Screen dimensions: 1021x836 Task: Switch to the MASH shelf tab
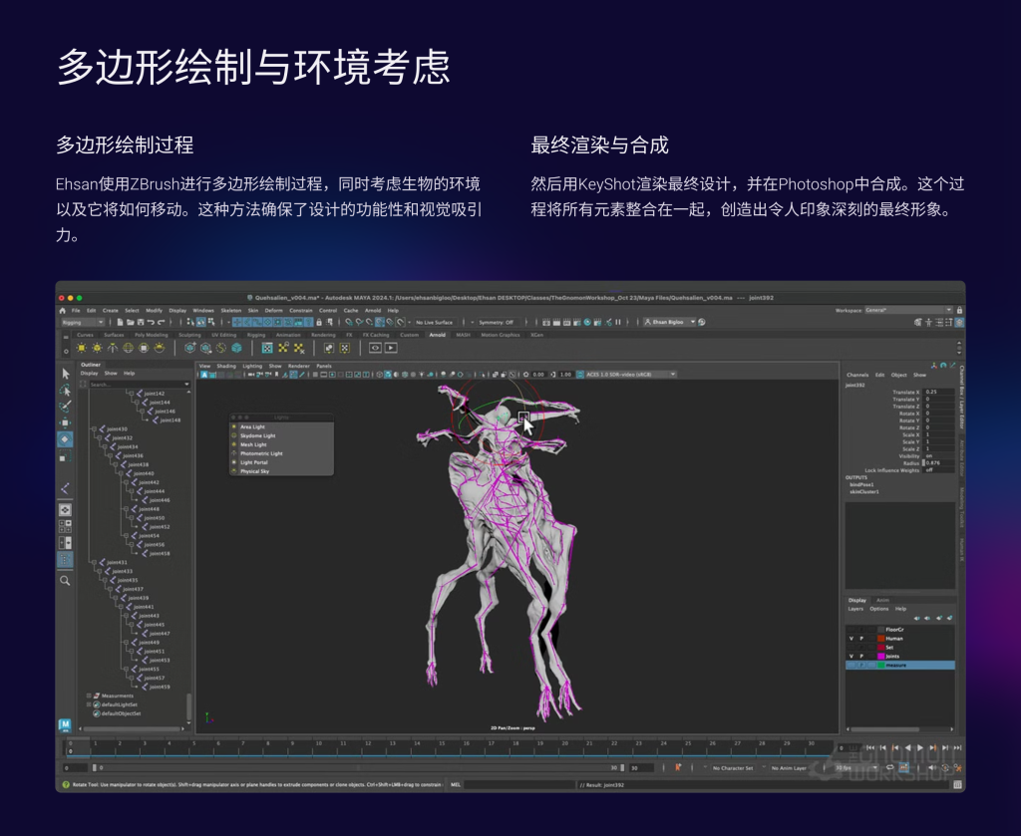[x=463, y=335]
